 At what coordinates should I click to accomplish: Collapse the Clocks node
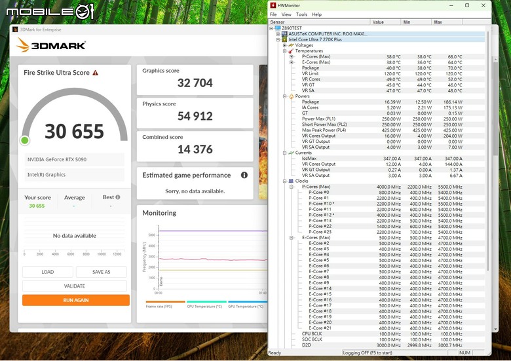[284, 181]
